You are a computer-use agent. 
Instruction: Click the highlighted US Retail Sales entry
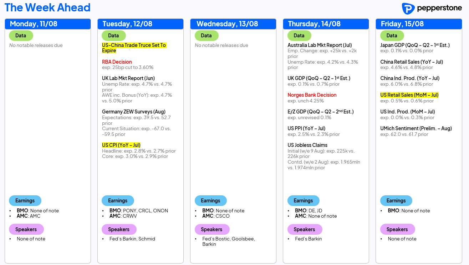409,95
